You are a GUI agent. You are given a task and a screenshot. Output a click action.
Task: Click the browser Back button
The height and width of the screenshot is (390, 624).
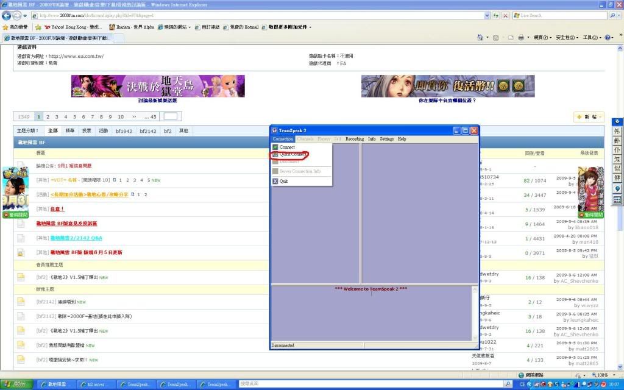7,15
